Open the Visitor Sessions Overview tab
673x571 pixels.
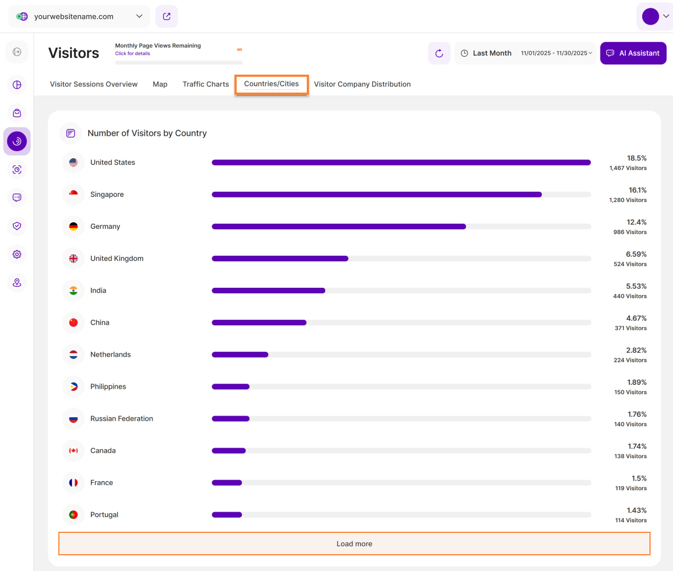tap(94, 84)
